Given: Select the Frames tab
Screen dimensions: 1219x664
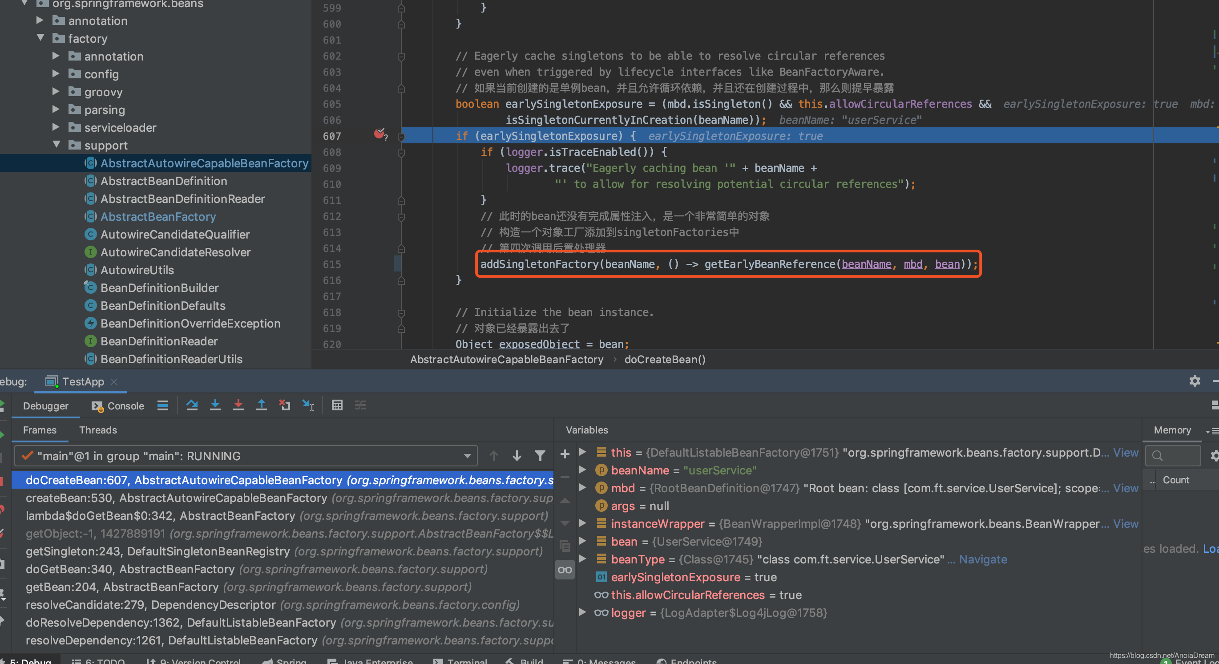Looking at the screenshot, I should click(40, 430).
